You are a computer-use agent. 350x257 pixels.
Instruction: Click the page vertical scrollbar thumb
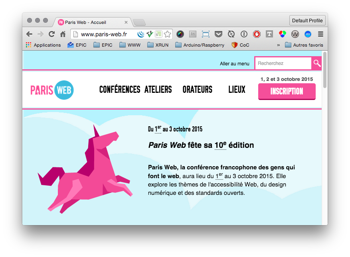click(x=325, y=70)
